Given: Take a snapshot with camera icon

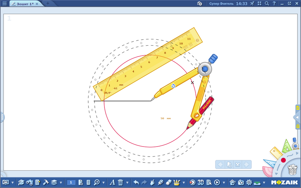Looking at the screenshot, I should [241, 182].
